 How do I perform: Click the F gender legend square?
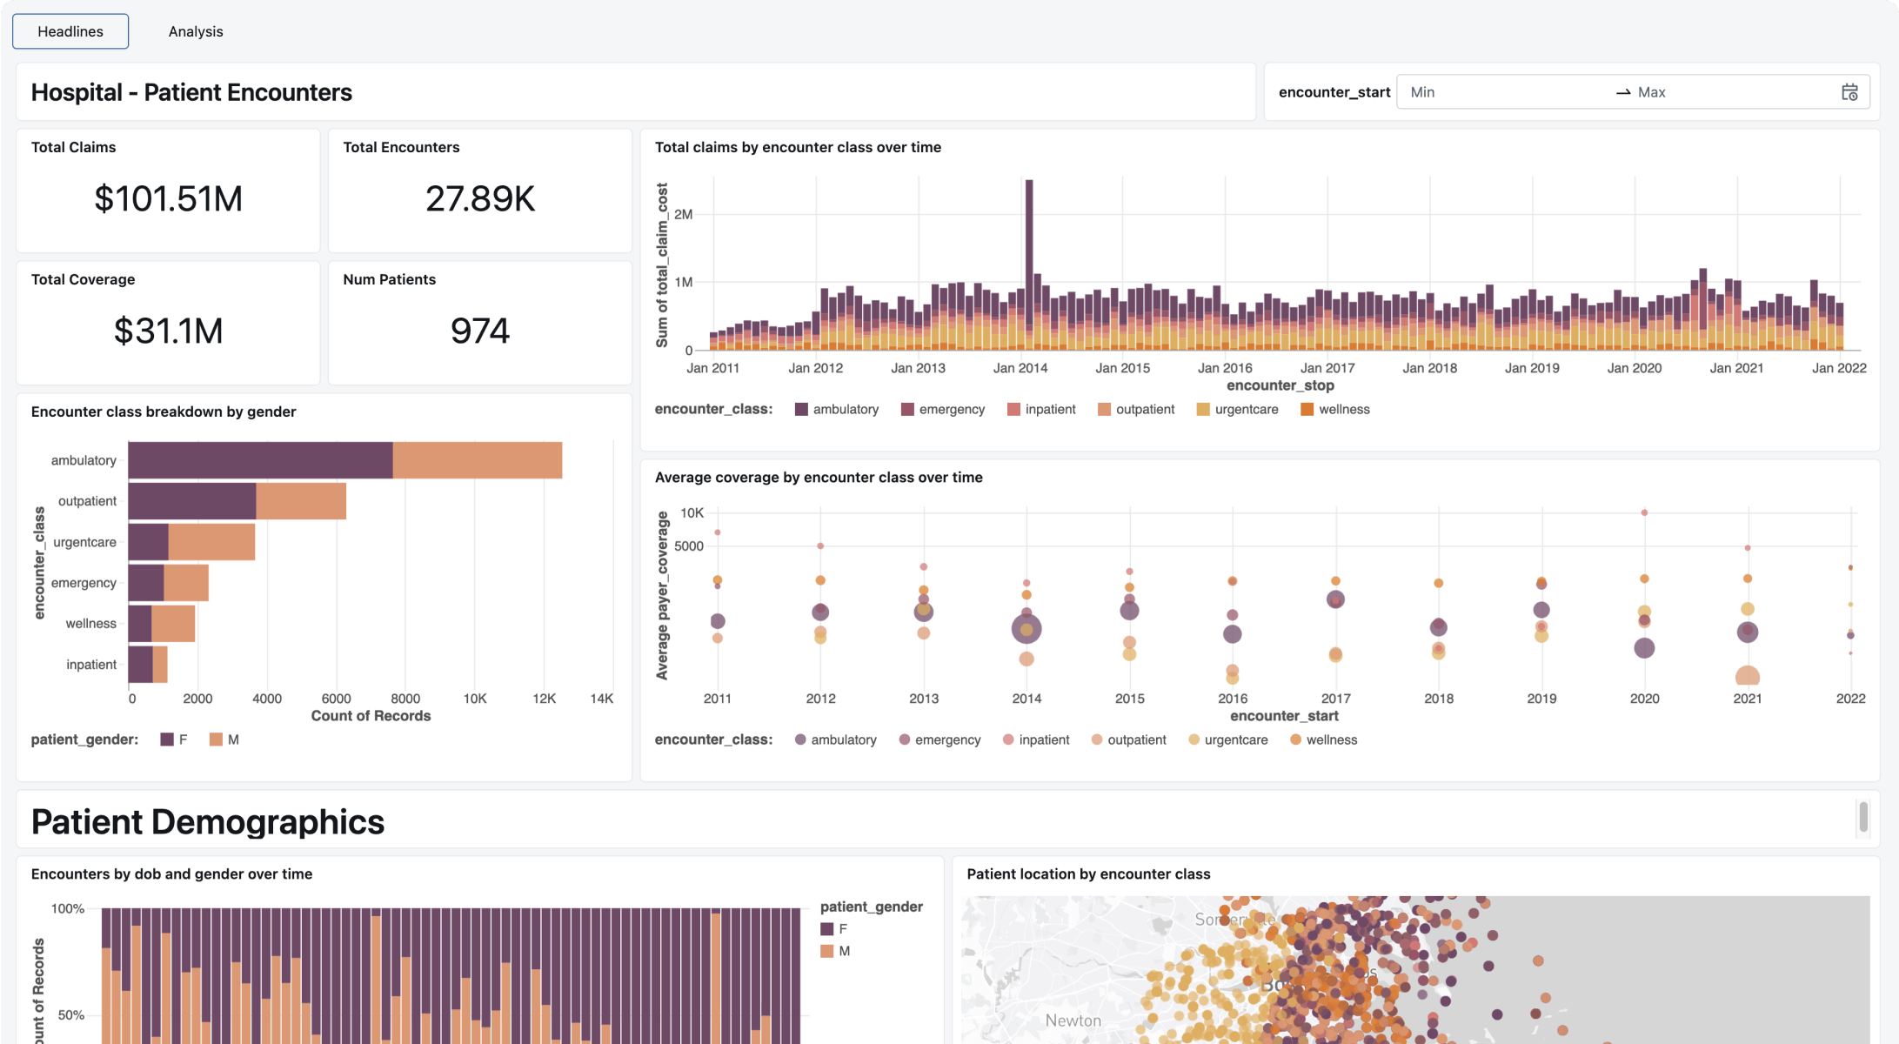164,739
